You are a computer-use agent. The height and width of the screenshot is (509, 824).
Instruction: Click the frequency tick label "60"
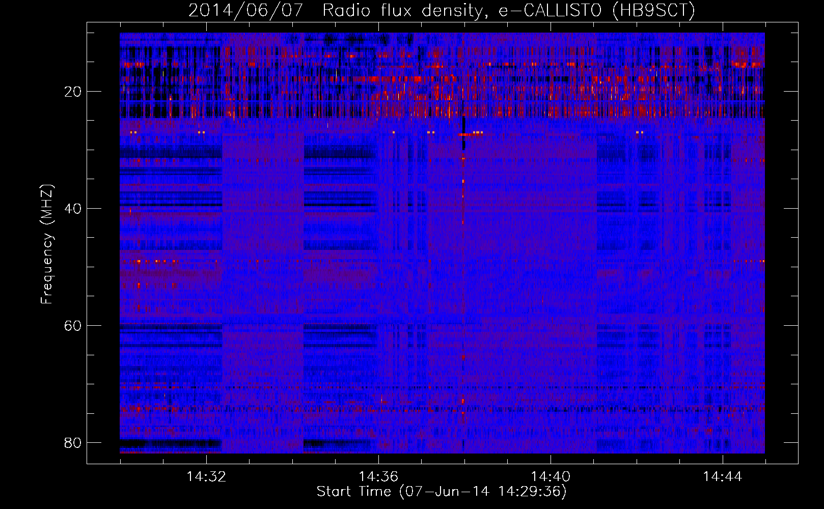73,326
